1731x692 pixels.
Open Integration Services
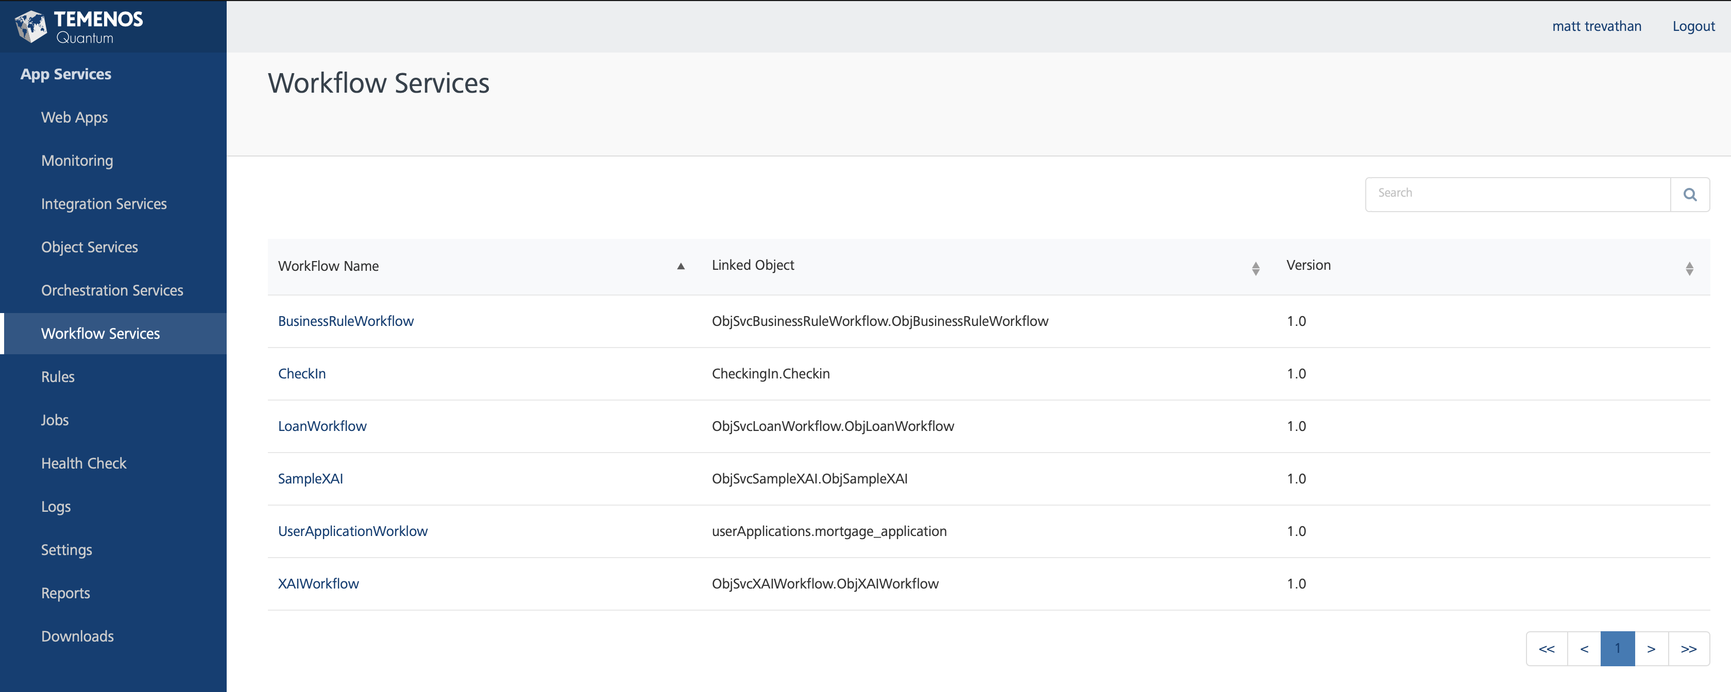pyautogui.click(x=104, y=203)
